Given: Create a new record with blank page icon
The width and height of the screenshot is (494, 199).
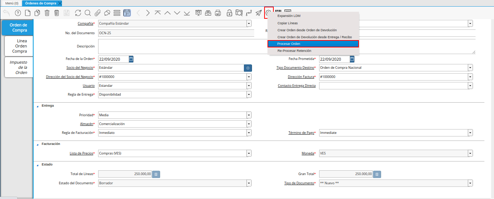Looking at the screenshot, I should (28, 13).
